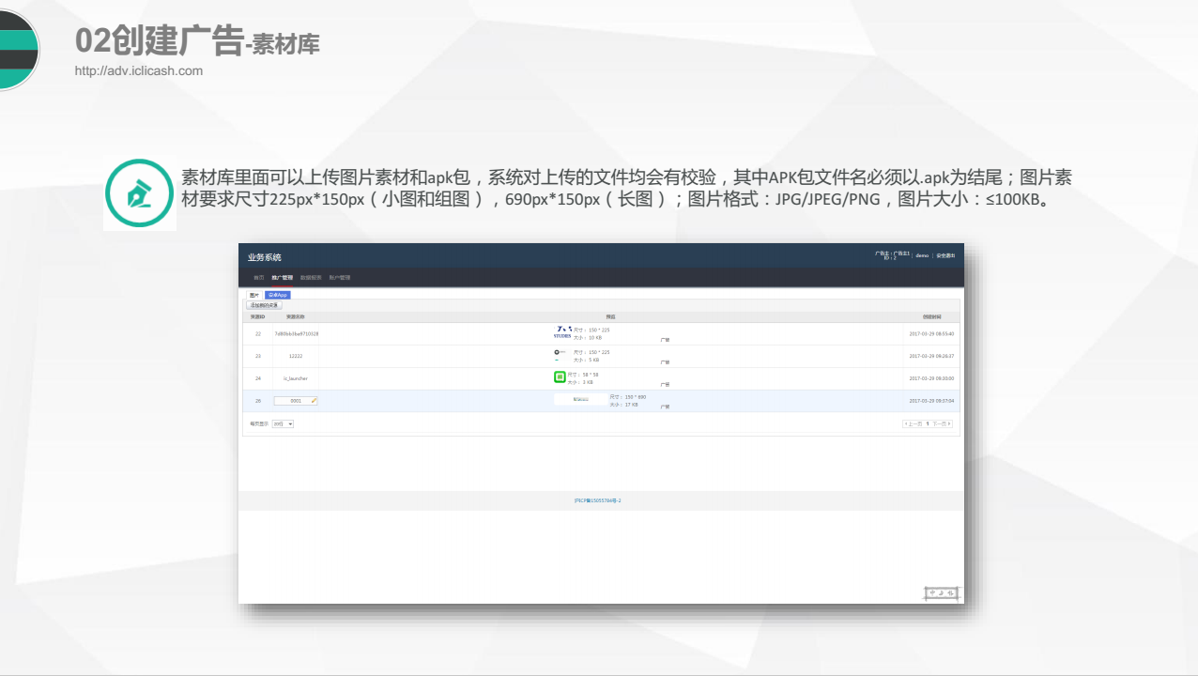Open the 数据报表 menu
This screenshot has height=676, width=1198.
click(311, 277)
